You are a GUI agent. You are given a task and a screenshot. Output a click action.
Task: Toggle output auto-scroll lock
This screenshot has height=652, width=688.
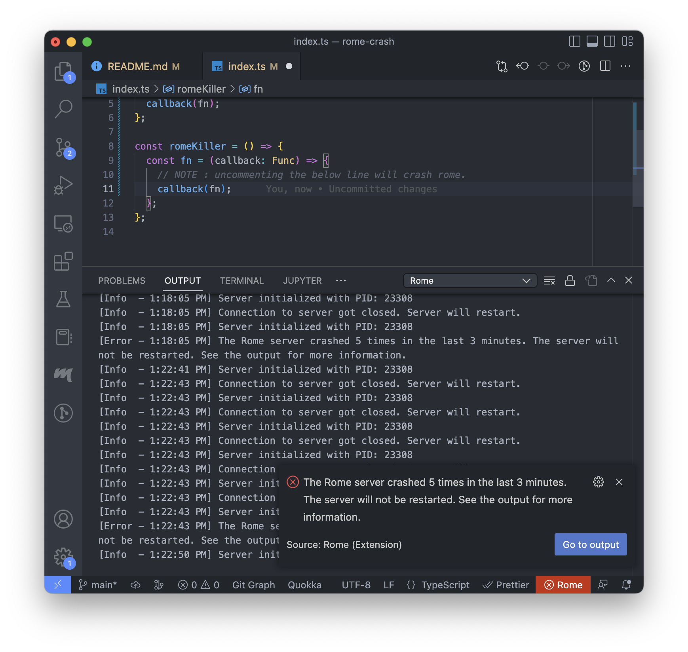pos(570,281)
